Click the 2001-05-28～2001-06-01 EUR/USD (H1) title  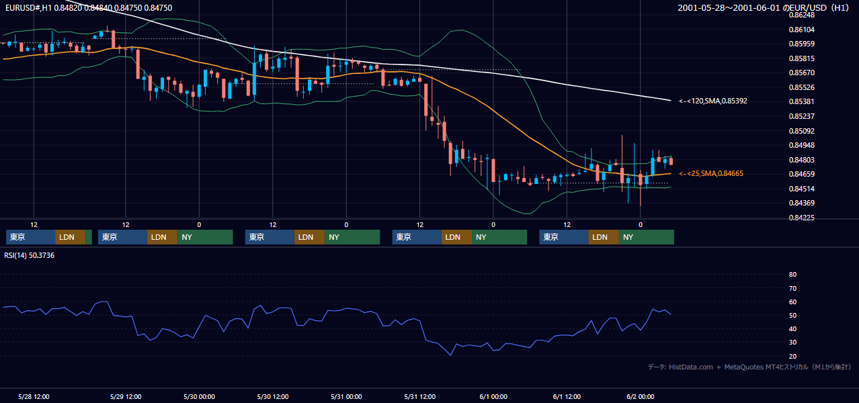(764, 8)
